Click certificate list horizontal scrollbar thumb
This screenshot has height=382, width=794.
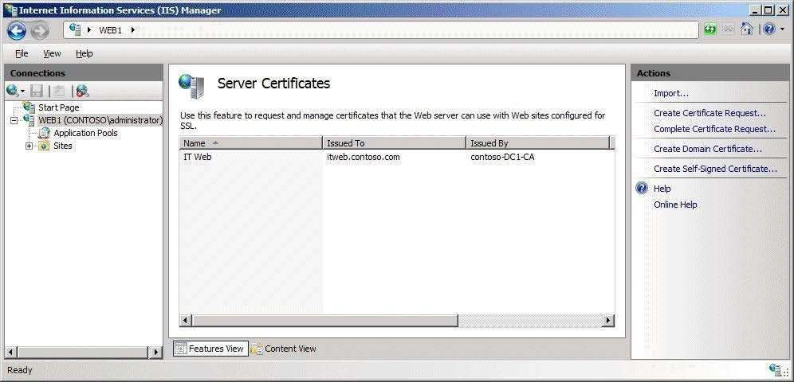[324, 321]
